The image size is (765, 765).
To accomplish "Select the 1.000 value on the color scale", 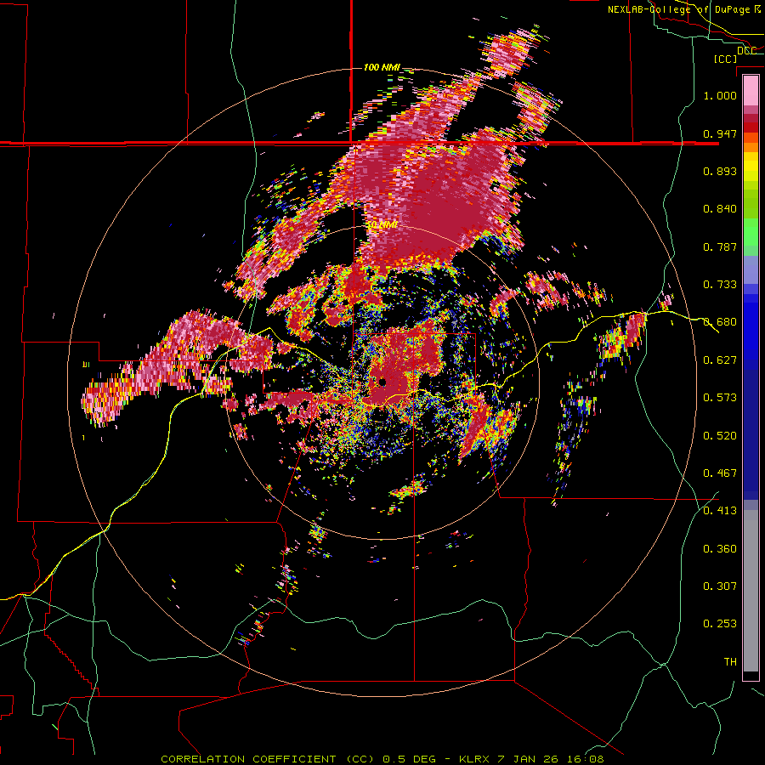I will tap(720, 95).
